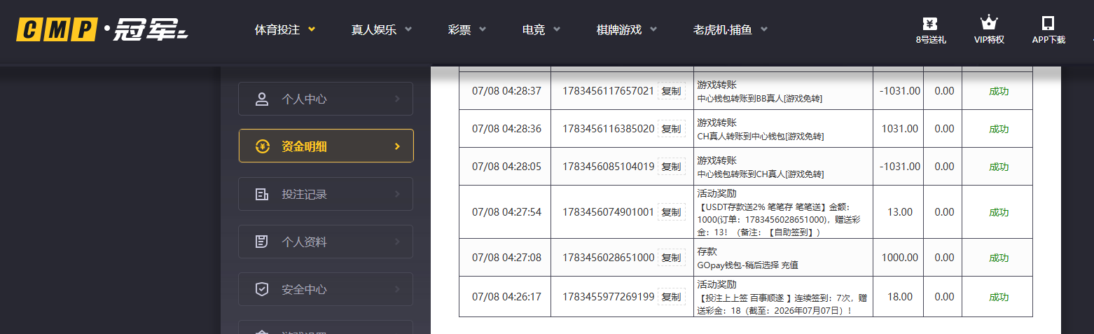Click timestamp 07/08 04:28:05
Image resolution: width=1094 pixels, height=334 pixels.
(506, 167)
